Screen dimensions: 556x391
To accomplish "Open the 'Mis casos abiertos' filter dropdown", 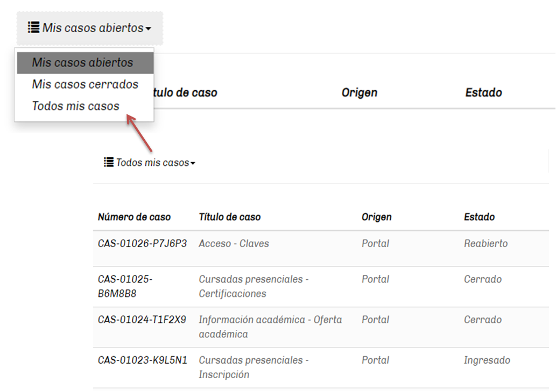I will point(90,28).
